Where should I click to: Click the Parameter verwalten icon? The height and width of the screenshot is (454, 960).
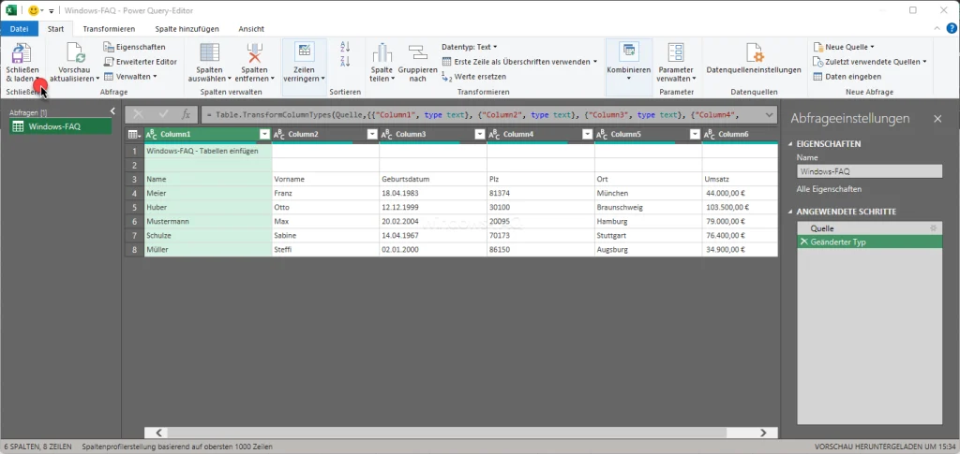tap(676, 53)
